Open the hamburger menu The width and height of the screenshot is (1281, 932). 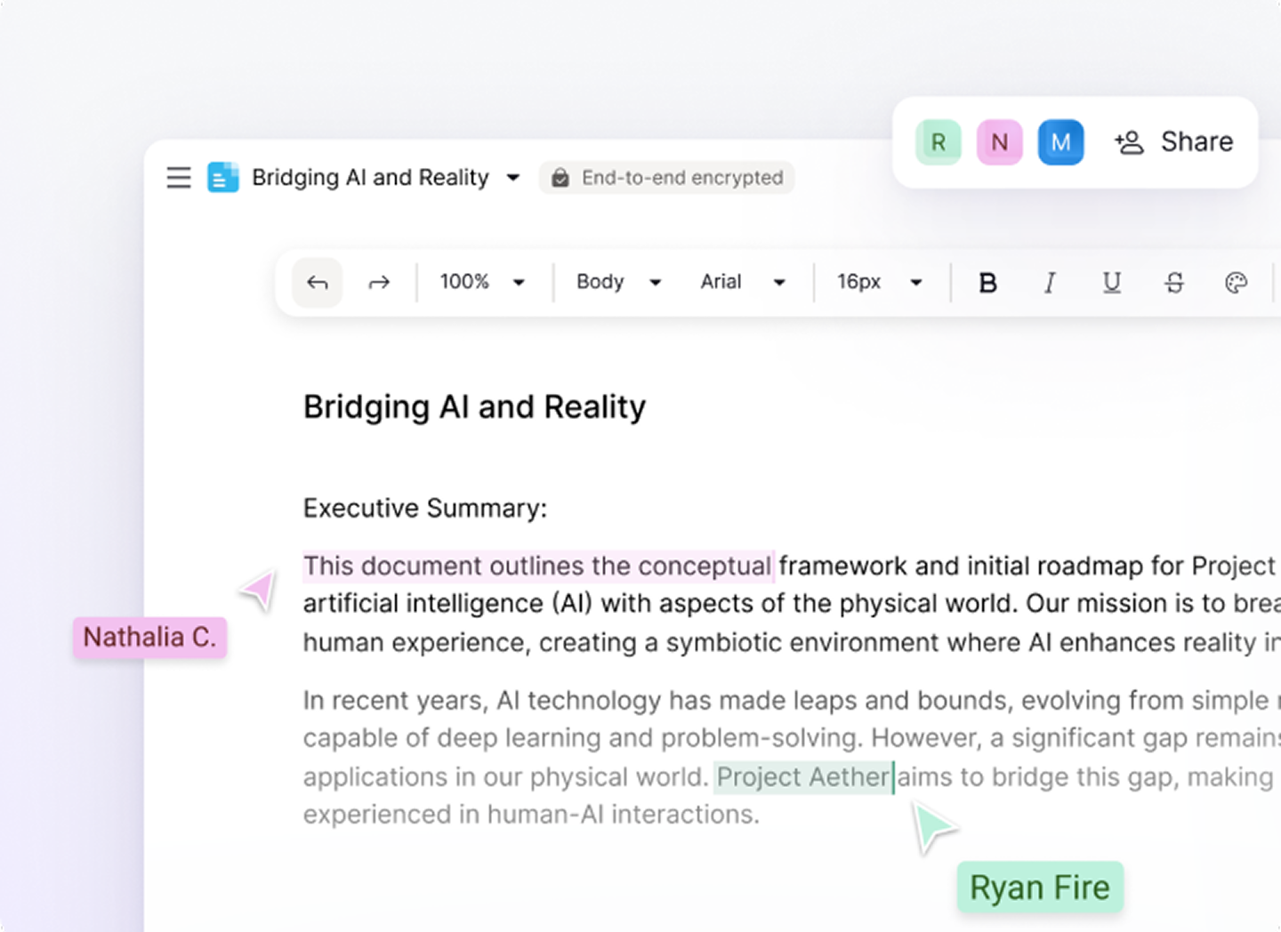click(179, 178)
